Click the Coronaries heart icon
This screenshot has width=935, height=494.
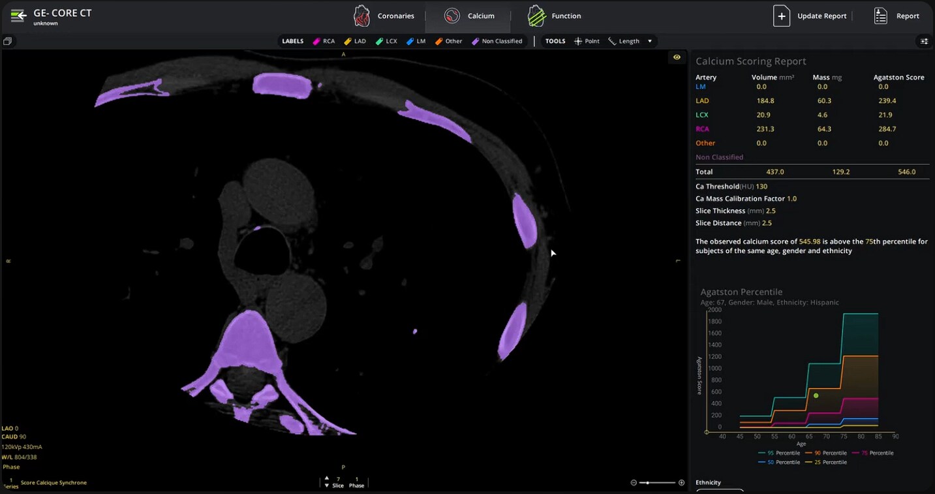coord(361,16)
